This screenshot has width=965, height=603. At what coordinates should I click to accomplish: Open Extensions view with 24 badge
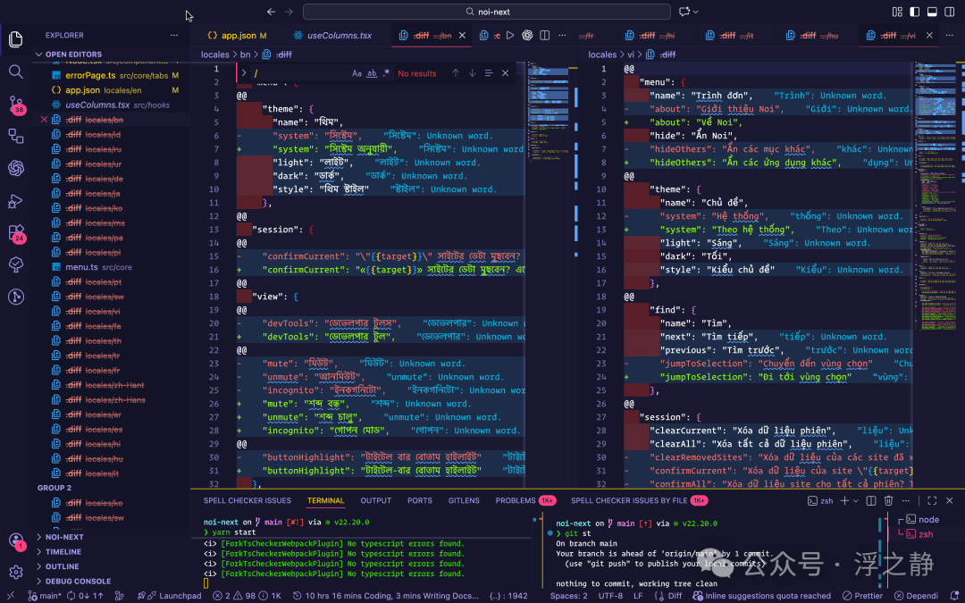(x=16, y=233)
